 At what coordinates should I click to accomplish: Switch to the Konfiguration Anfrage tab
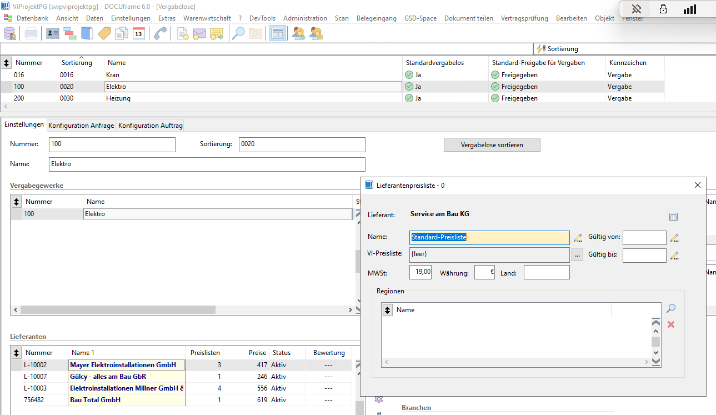(x=81, y=126)
